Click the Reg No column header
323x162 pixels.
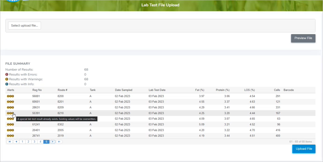(x=37, y=90)
